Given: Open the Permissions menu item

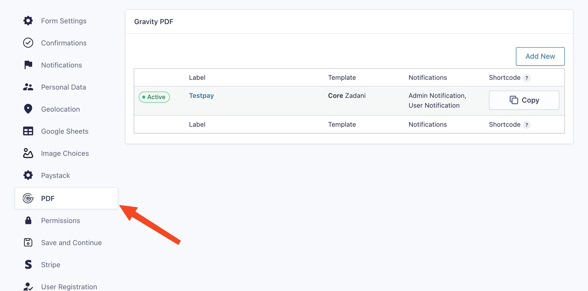Looking at the screenshot, I should tap(61, 221).
